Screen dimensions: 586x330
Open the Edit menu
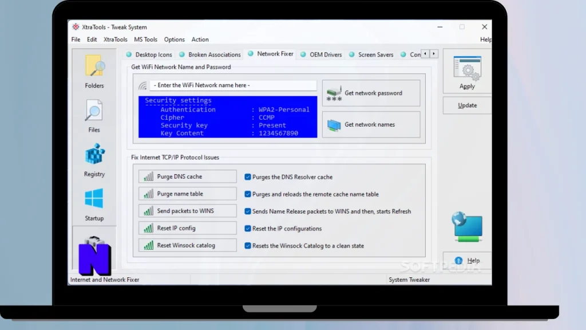92,40
